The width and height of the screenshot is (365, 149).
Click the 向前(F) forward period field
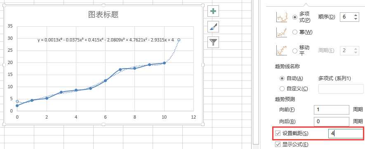(x=332, y=110)
